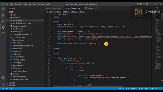
Task: Expand the font folder
Action: point(15,15)
